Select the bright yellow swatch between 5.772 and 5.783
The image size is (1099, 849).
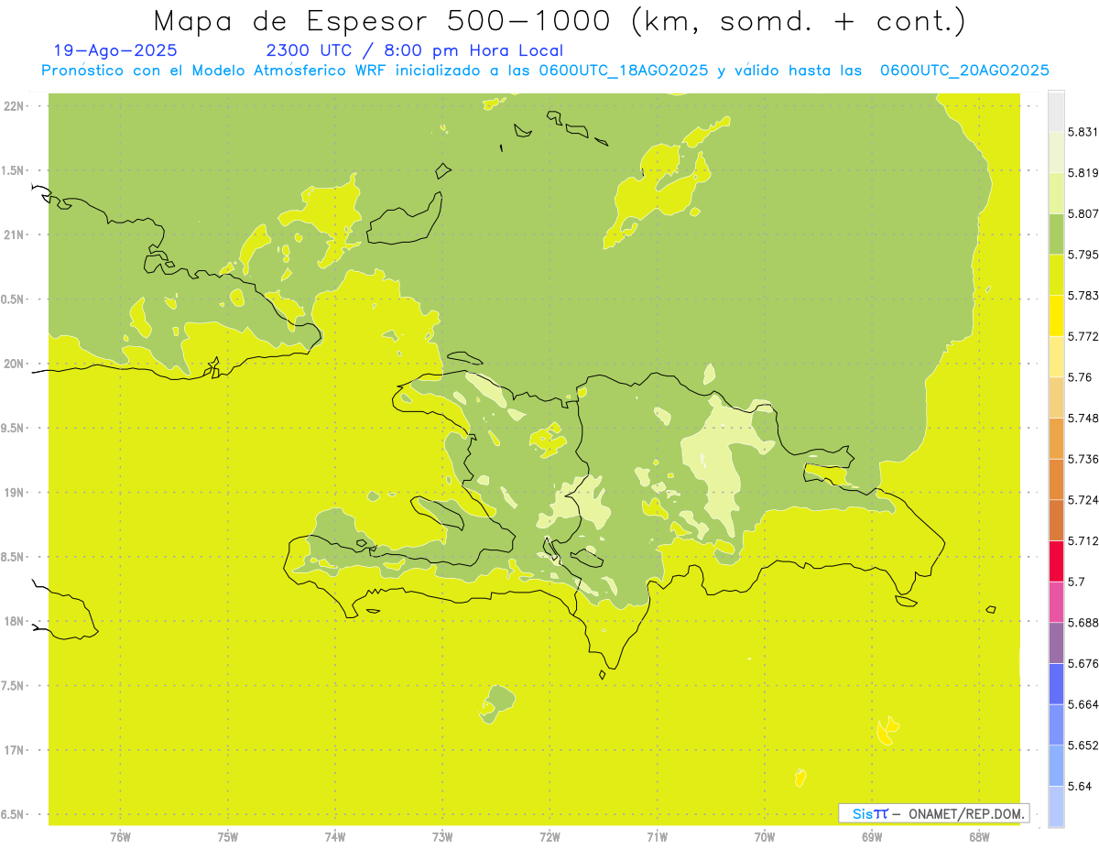click(x=1056, y=316)
